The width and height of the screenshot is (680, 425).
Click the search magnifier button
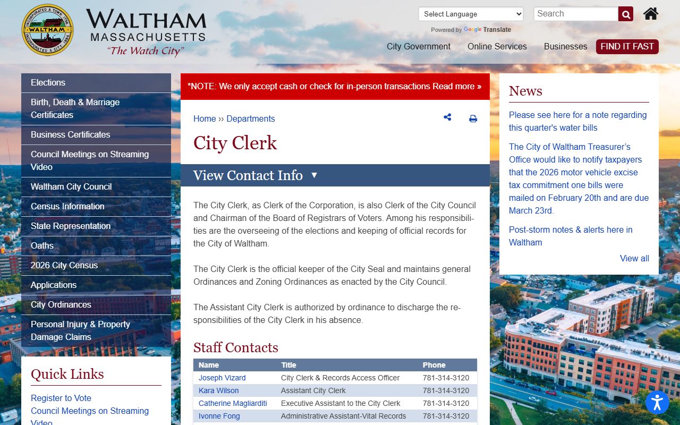coord(626,14)
